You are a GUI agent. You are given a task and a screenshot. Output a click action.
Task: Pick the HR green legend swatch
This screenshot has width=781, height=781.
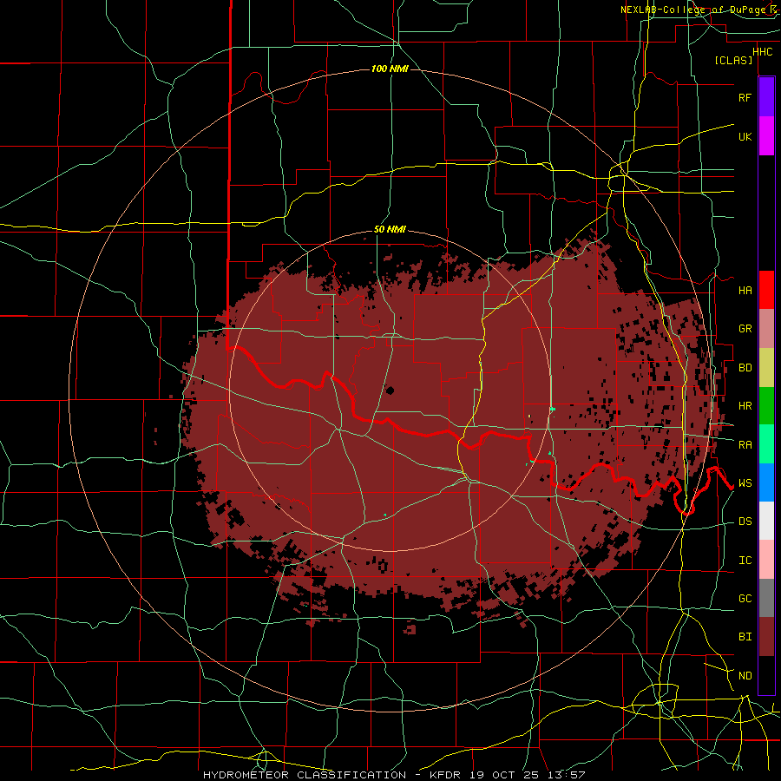tap(766, 405)
